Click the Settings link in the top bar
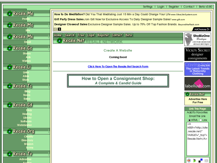Screen dimensions: 217x163 148,7
